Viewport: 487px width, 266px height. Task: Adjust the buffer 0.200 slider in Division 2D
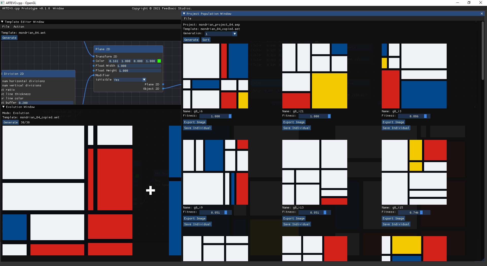pyautogui.click(x=46, y=103)
